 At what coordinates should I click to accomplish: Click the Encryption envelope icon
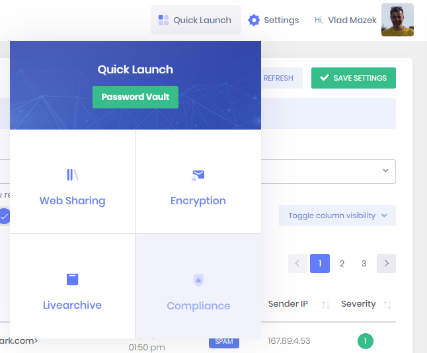click(x=198, y=175)
